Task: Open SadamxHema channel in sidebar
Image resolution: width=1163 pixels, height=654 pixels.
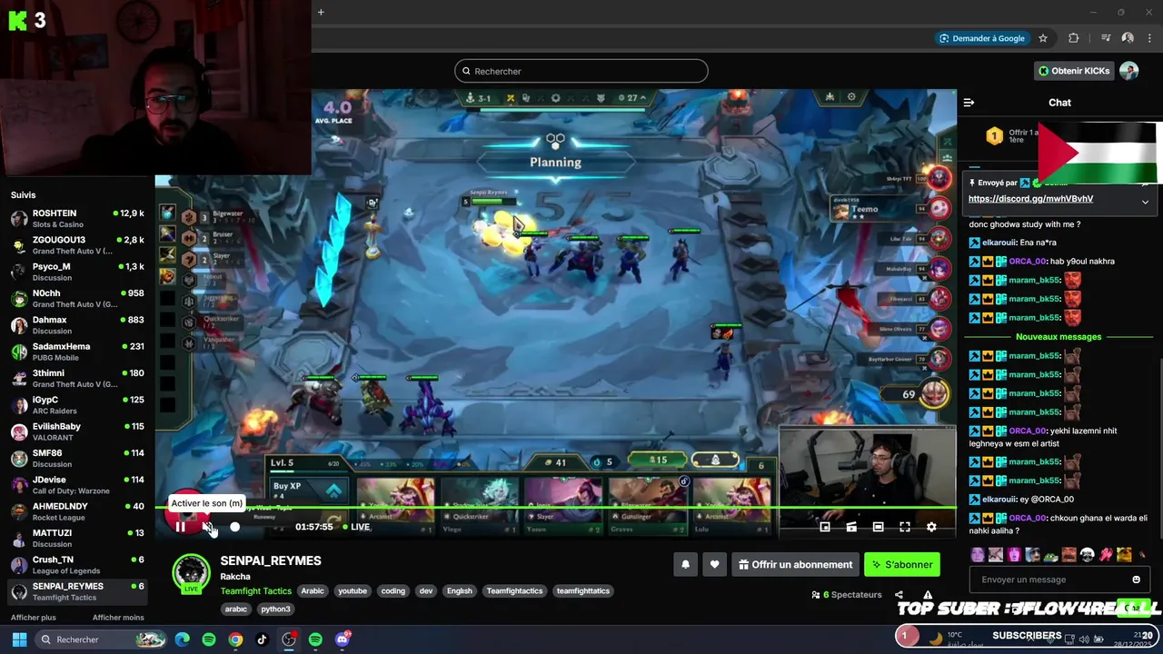Action: click(77, 352)
